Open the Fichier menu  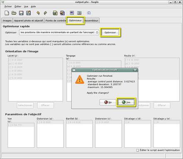[8, 7]
